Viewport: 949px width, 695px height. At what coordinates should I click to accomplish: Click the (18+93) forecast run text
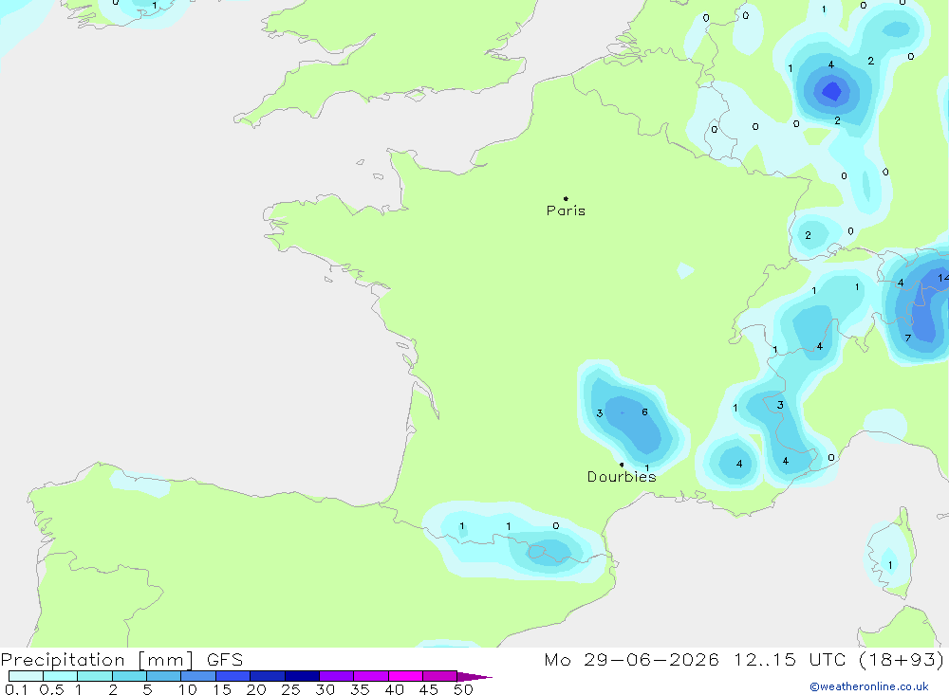pos(902,659)
